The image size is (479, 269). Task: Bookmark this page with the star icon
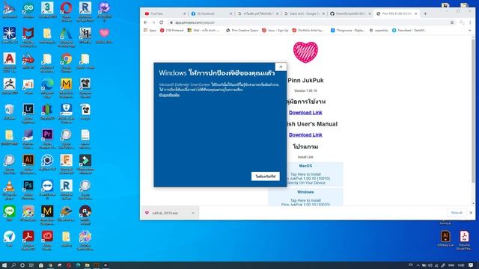coord(452,22)
